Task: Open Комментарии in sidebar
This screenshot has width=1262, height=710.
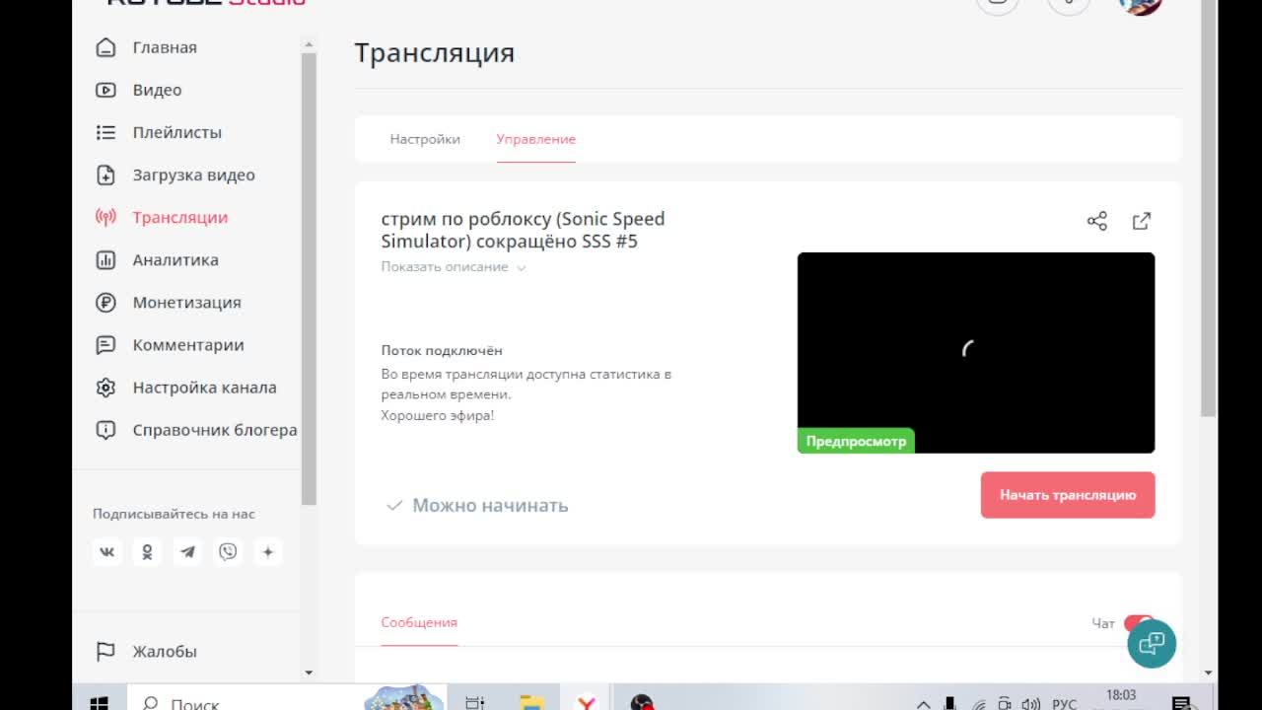Action: pyautogui.click(x=188, y=345)
